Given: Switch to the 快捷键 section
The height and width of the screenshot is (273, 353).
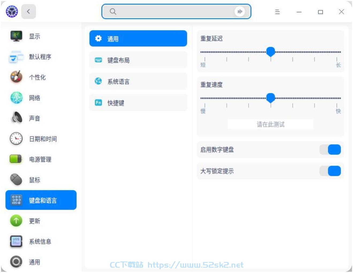Looking at the screenshot, I should click(138, 103).
